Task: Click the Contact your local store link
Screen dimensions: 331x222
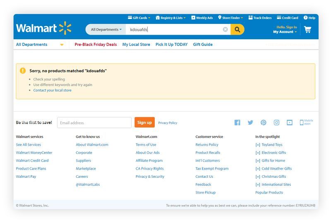Action: (53, 90)
